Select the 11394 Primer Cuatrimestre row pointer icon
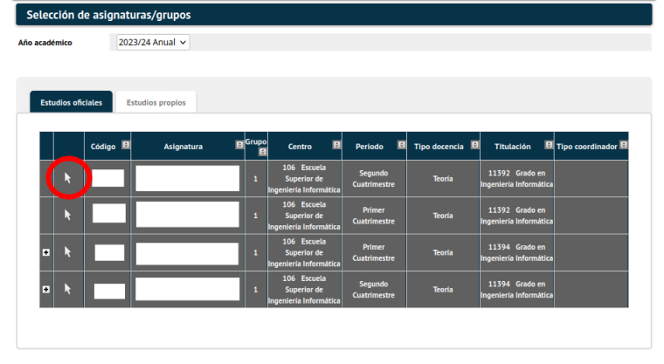The width and height of the screenshot is (664, 364). (68, 252)
